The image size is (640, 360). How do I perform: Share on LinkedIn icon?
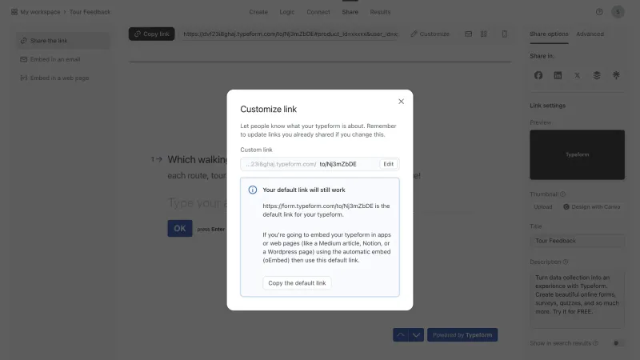(x=558, y=75)
